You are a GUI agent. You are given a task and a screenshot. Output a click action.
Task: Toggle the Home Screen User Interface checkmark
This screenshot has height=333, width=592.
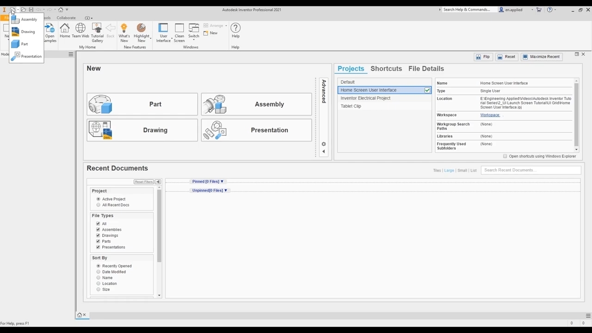427,90
